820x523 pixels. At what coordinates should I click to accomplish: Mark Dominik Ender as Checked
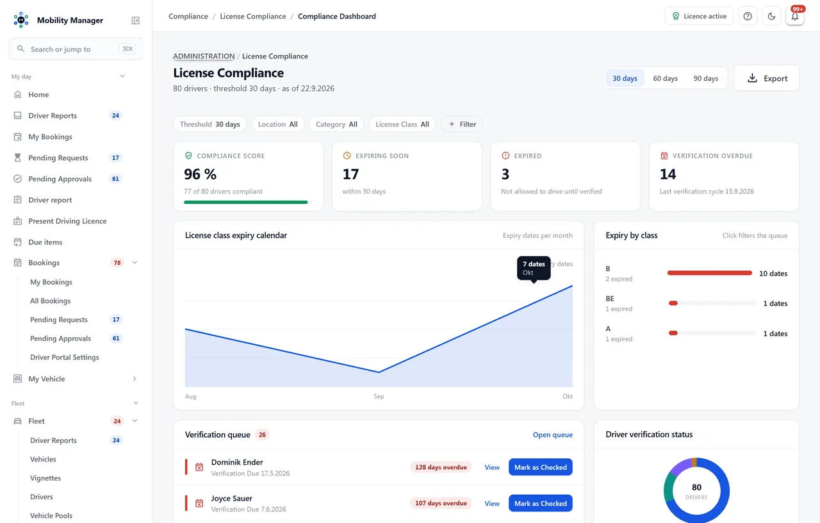(x=541, y=467)
